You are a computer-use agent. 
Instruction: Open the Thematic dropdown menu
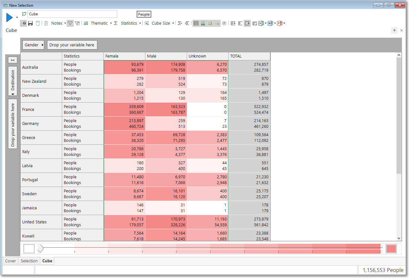[101, 23]
